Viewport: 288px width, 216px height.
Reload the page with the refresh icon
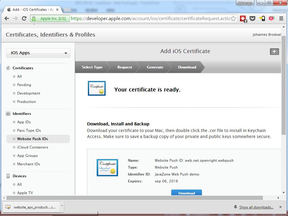tap(24, 18)
